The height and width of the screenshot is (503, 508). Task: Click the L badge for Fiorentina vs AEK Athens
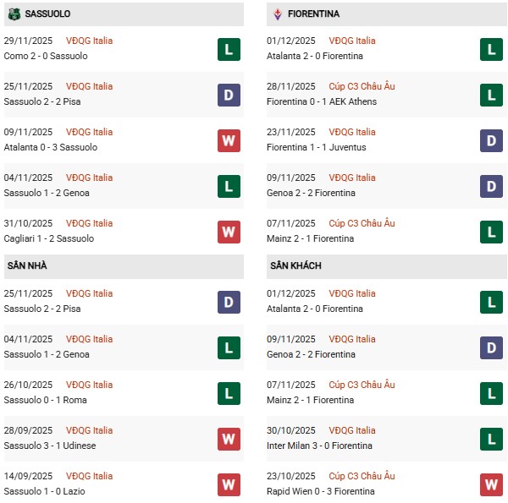click(491, 95)
